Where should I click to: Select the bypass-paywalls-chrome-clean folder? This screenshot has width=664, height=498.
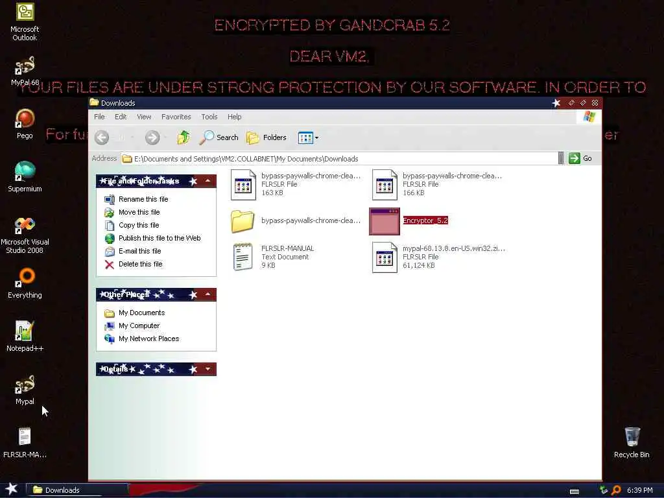tap(296, 221)
